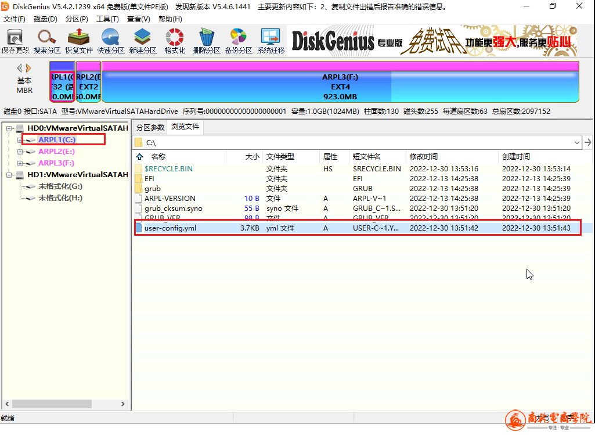
Task: Switch to the 浏览文件 tab
Action: 185,127
